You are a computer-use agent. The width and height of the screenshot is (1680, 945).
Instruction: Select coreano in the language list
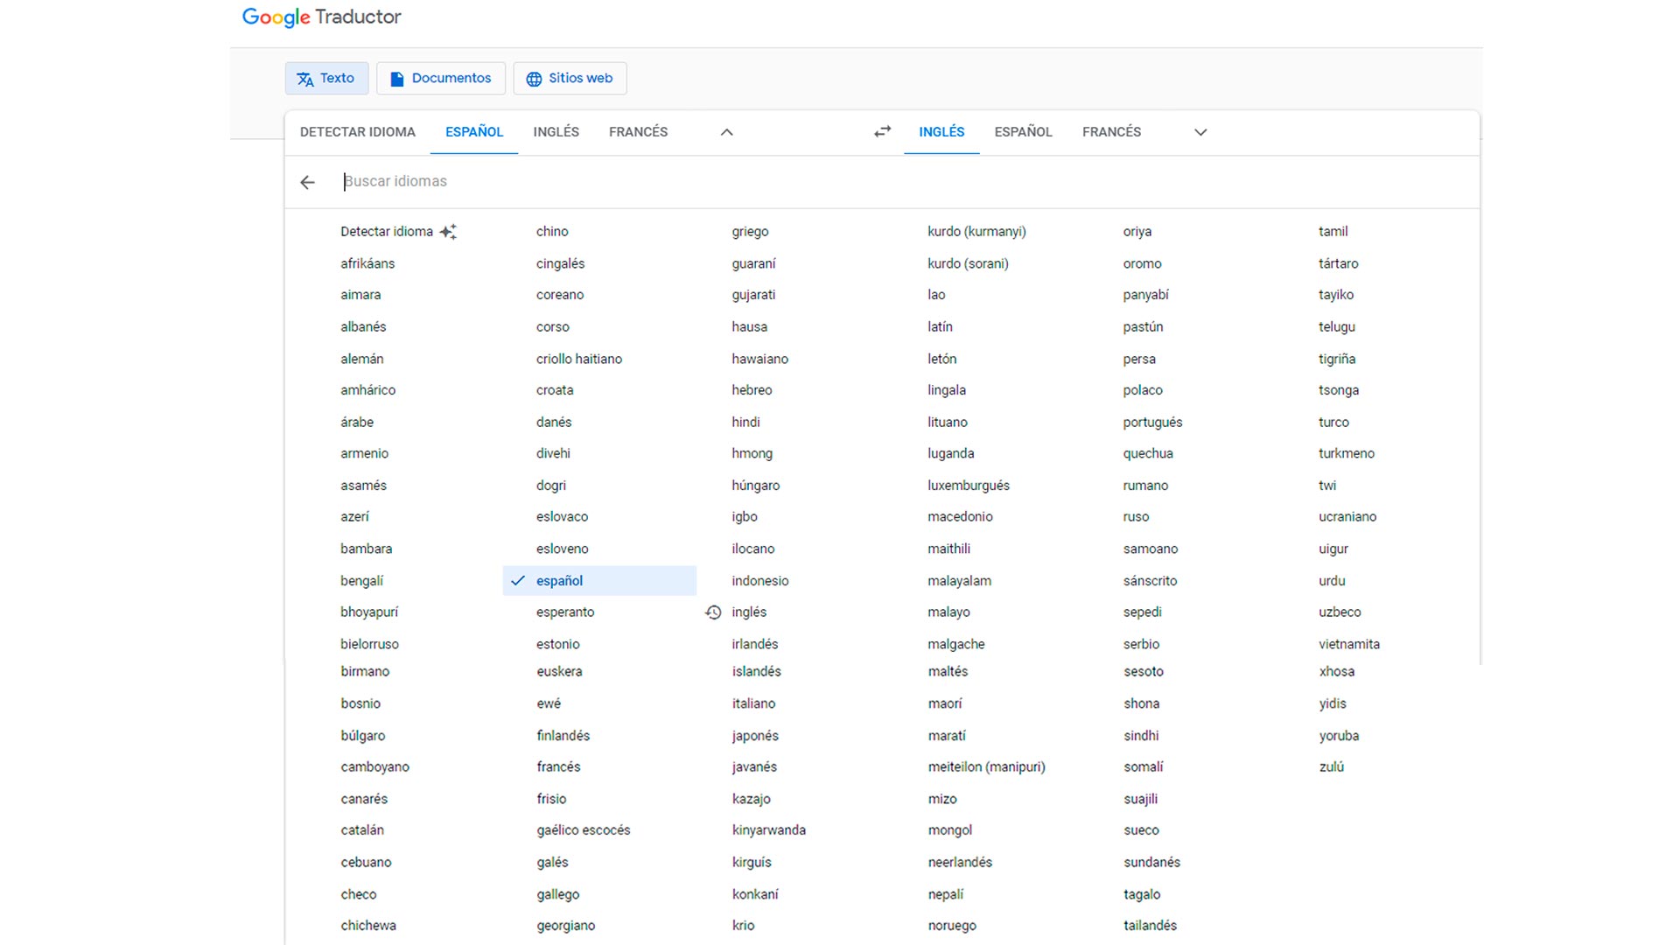560,295
